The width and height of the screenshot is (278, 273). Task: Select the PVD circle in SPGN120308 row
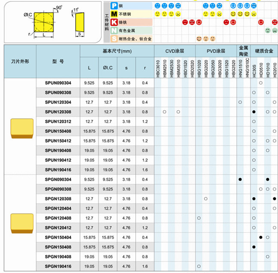pos(206,199)
